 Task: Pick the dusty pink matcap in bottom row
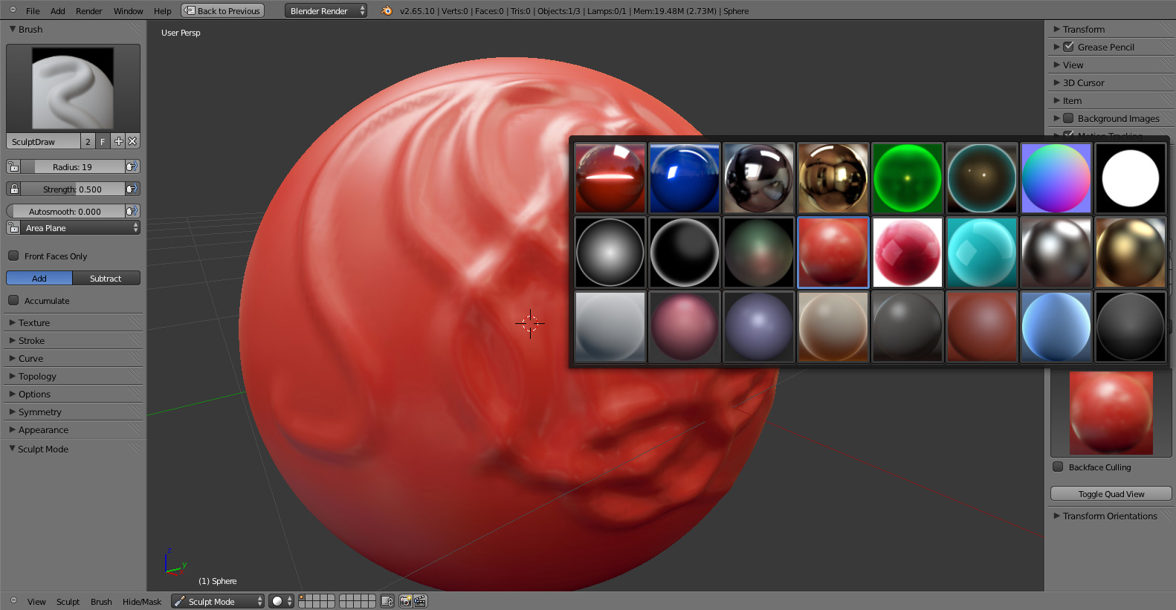(685, 327)
